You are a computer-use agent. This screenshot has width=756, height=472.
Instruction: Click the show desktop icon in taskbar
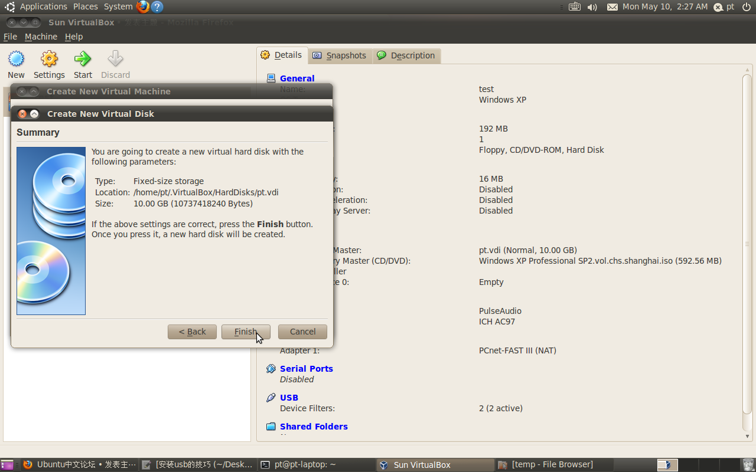pos(7,465)
